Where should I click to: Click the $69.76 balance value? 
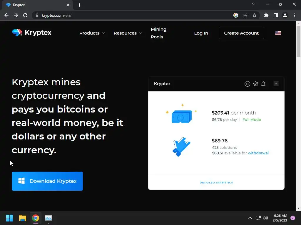pyautogui.click(x=219, y=141)
